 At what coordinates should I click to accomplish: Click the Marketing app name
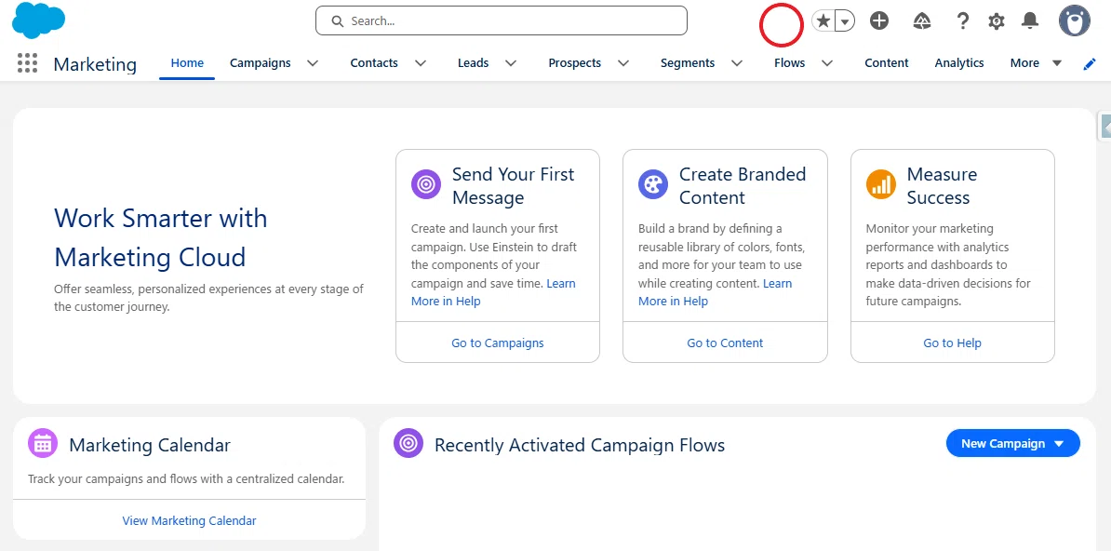coord(95,64)
